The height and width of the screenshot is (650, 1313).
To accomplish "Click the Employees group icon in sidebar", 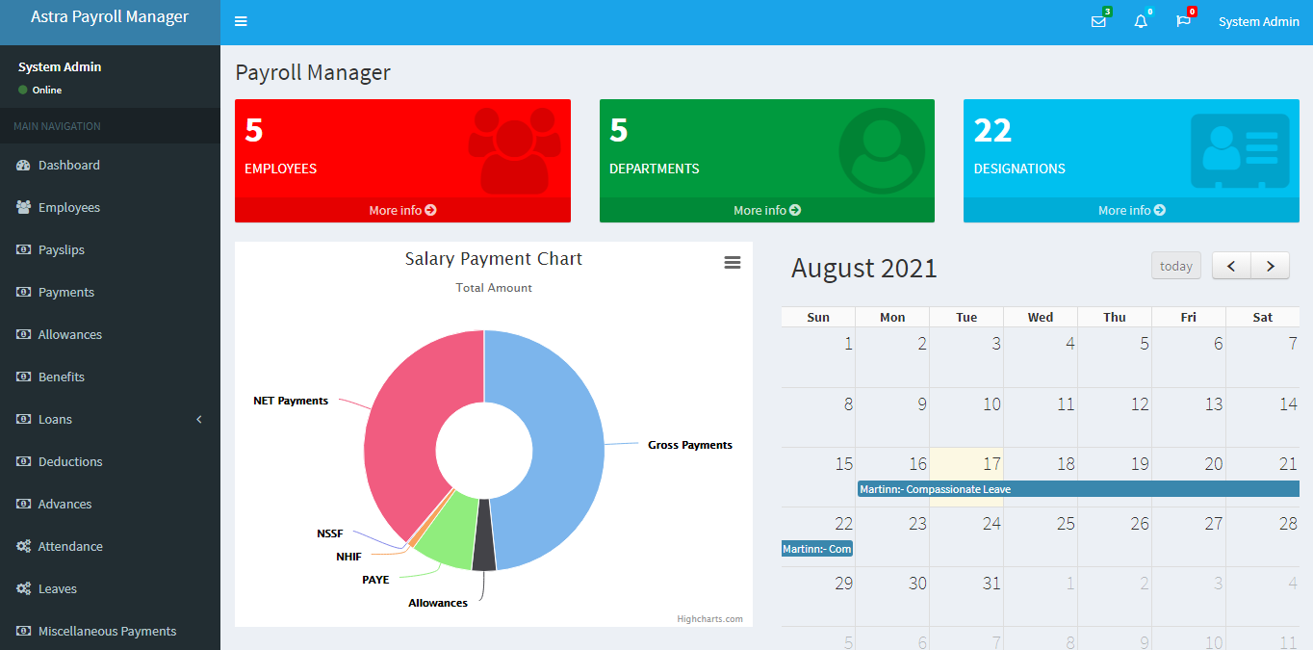I will (x=23, y=208).
